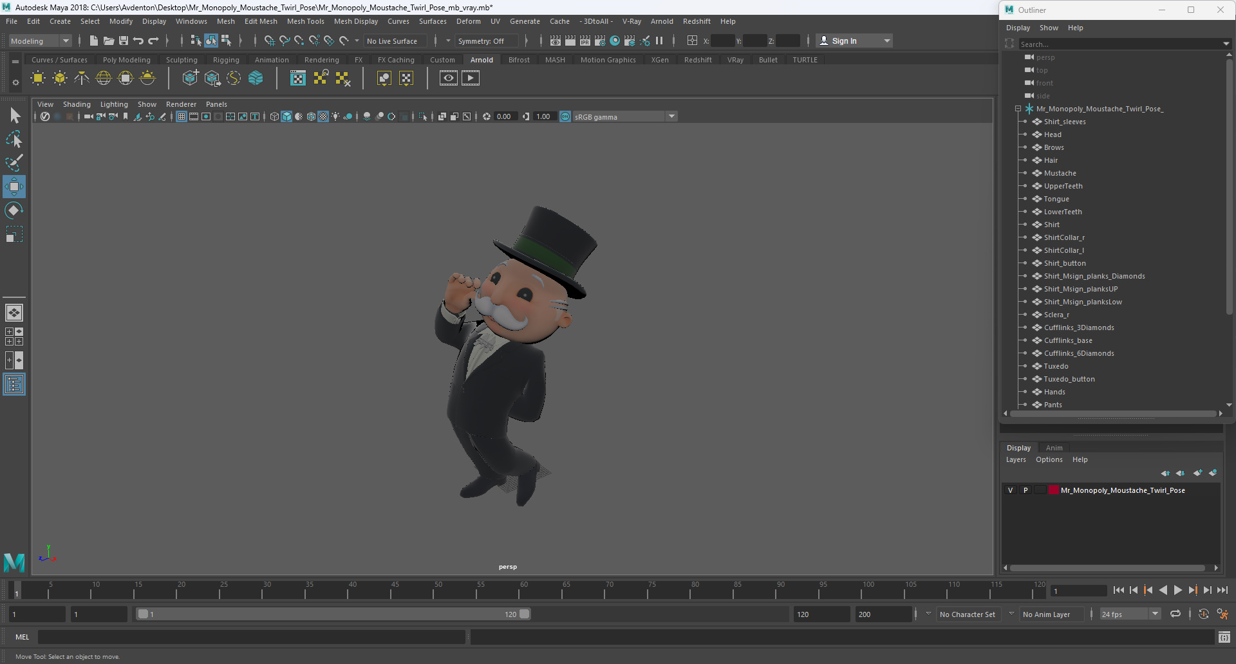Open Arnold RenderView from shelf
Image resolution: width=1236 pixels, height=664 pixels.
pos(449,78)
